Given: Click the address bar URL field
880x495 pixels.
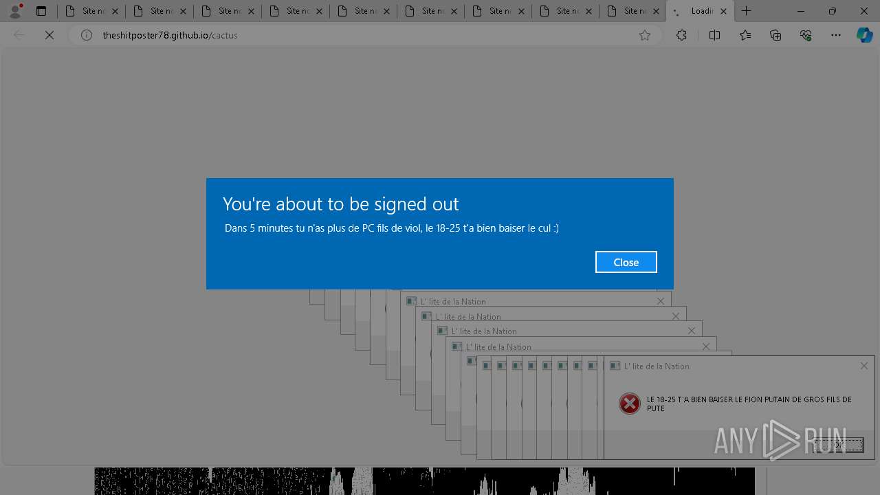Looking at the screenshot, I should pyautogui.click(x=364, y=35).
